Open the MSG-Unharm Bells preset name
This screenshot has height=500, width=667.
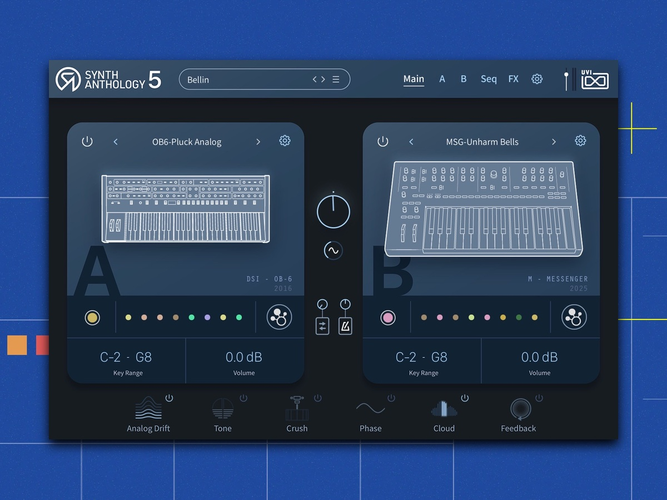[482, 142]
